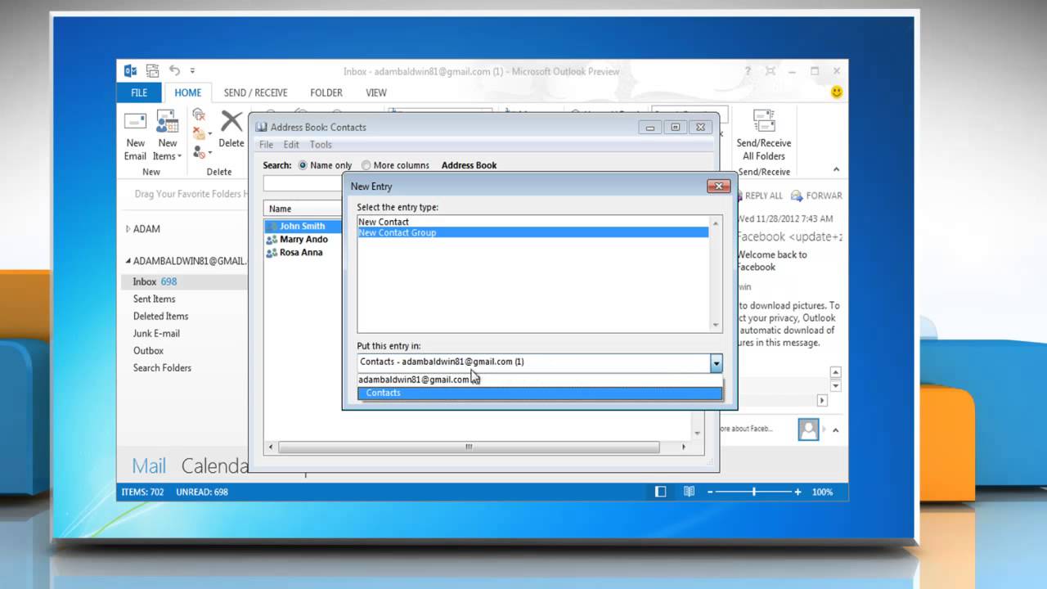
Task: Click the Reading view icon in status bar
Action: click(x=690, y=492)
